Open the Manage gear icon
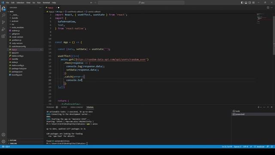This screenshot has width=275, height=155. coord(3,141)
